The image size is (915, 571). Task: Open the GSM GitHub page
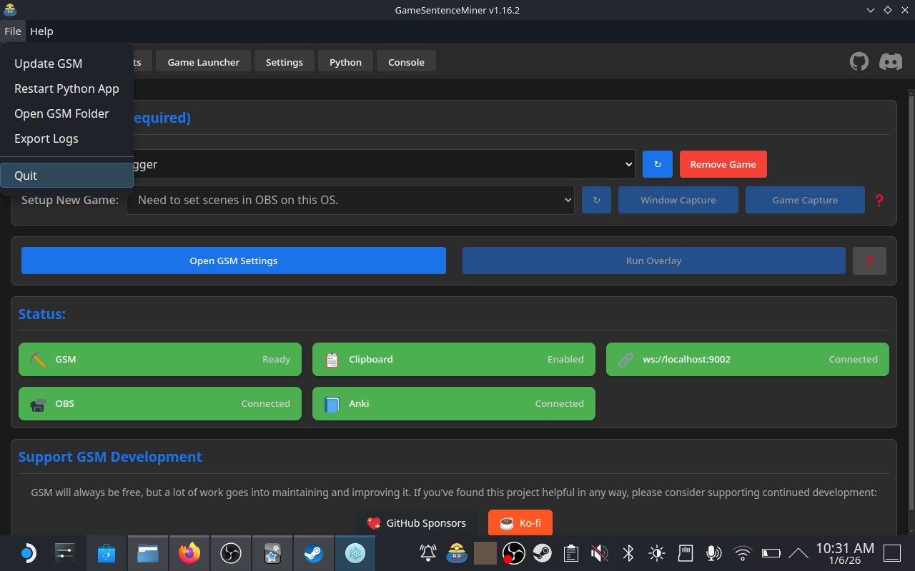point(859,61)
